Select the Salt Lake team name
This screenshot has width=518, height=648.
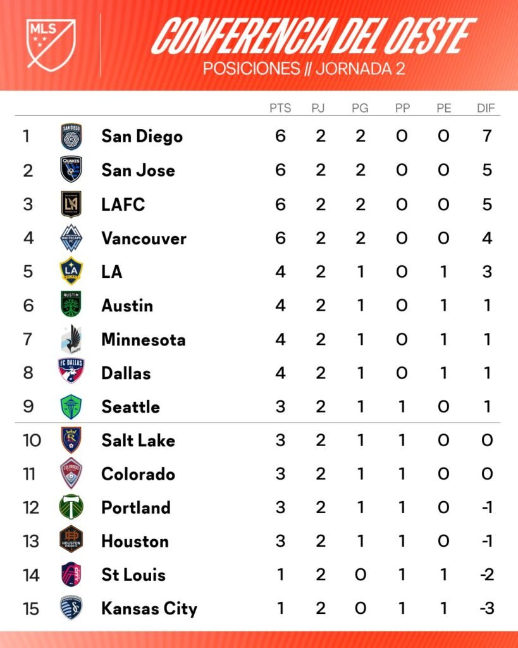coord(138,440)
